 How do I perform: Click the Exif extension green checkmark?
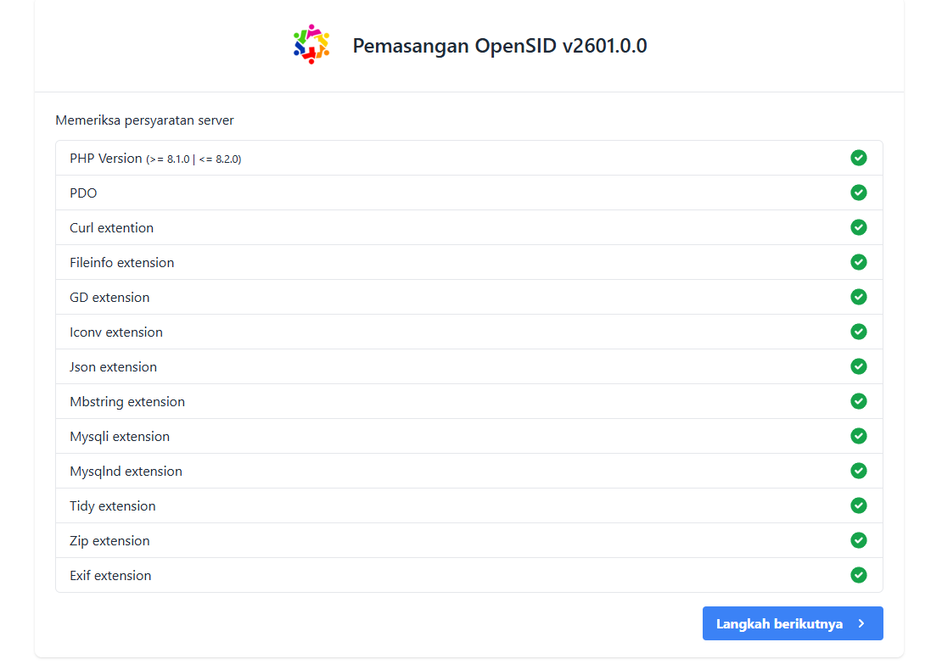coord(859,575)
